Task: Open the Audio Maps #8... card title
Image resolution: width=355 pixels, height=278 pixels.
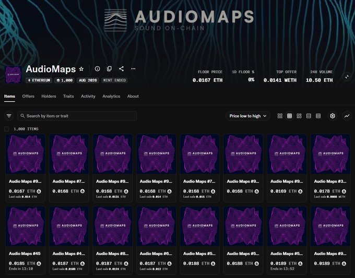Action: click(112, 253)
